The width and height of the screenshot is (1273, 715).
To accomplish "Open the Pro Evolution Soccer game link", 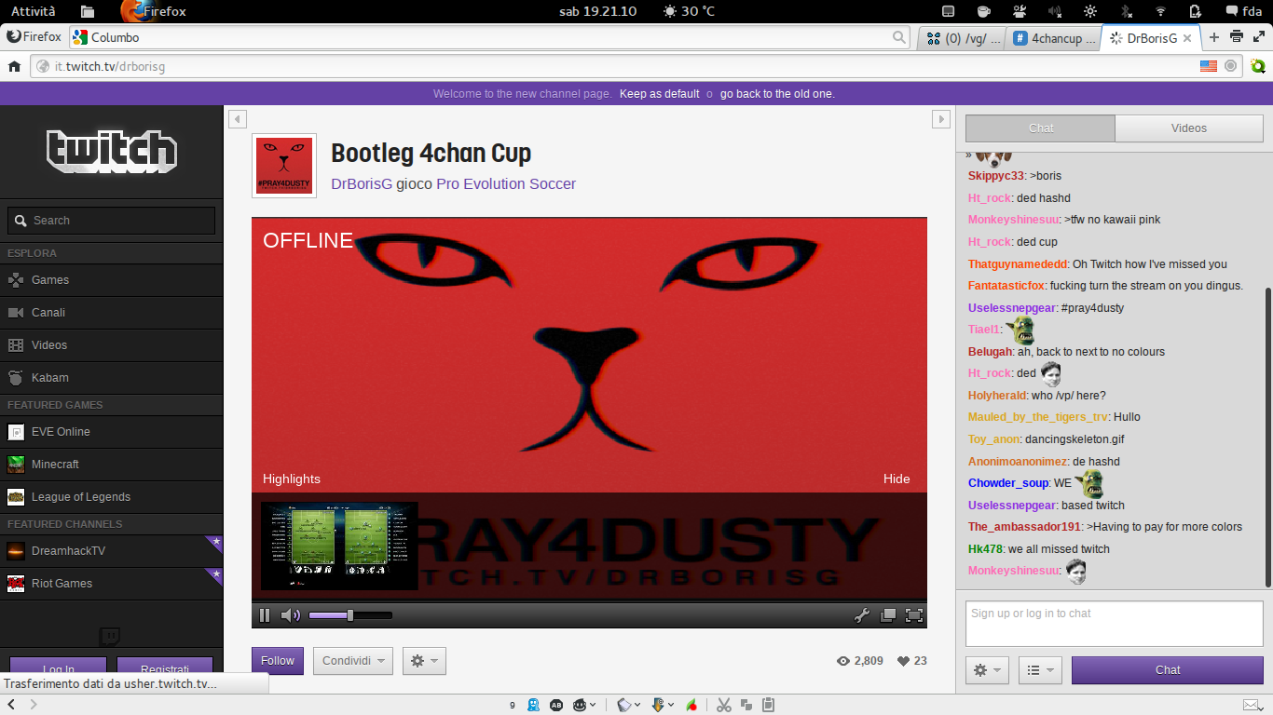I will coord(506,184).
